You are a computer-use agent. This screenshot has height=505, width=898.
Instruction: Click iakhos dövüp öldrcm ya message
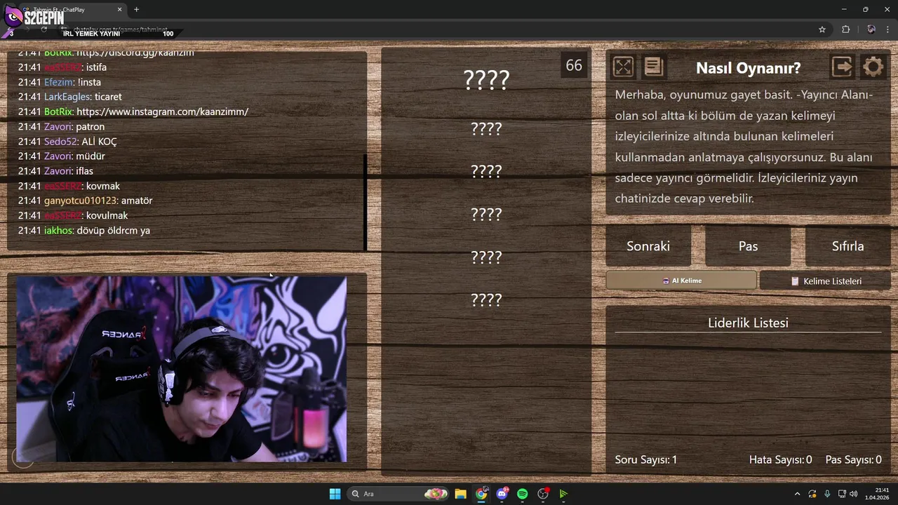tap(83, 230)
